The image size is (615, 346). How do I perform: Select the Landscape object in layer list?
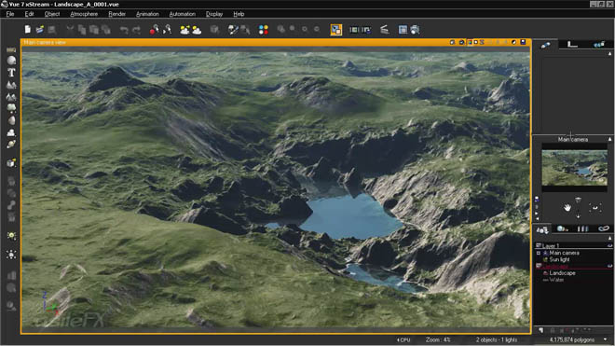[x=562, y=273]
